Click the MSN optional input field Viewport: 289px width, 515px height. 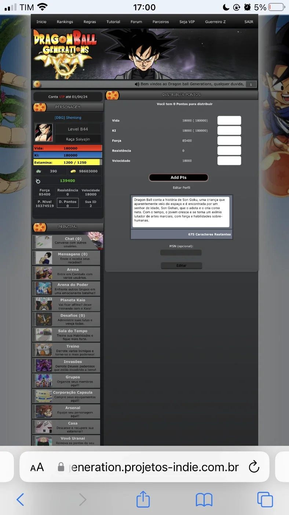[181, 253]
